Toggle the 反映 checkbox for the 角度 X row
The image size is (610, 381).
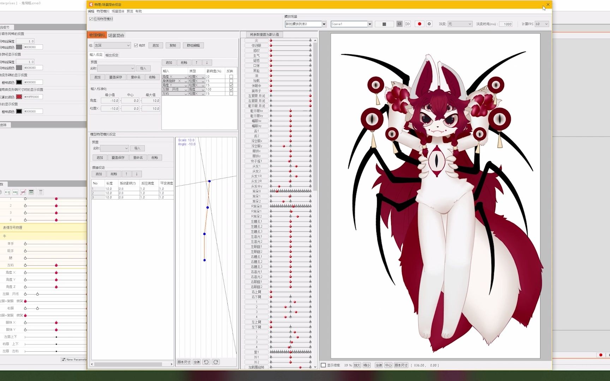231,77
